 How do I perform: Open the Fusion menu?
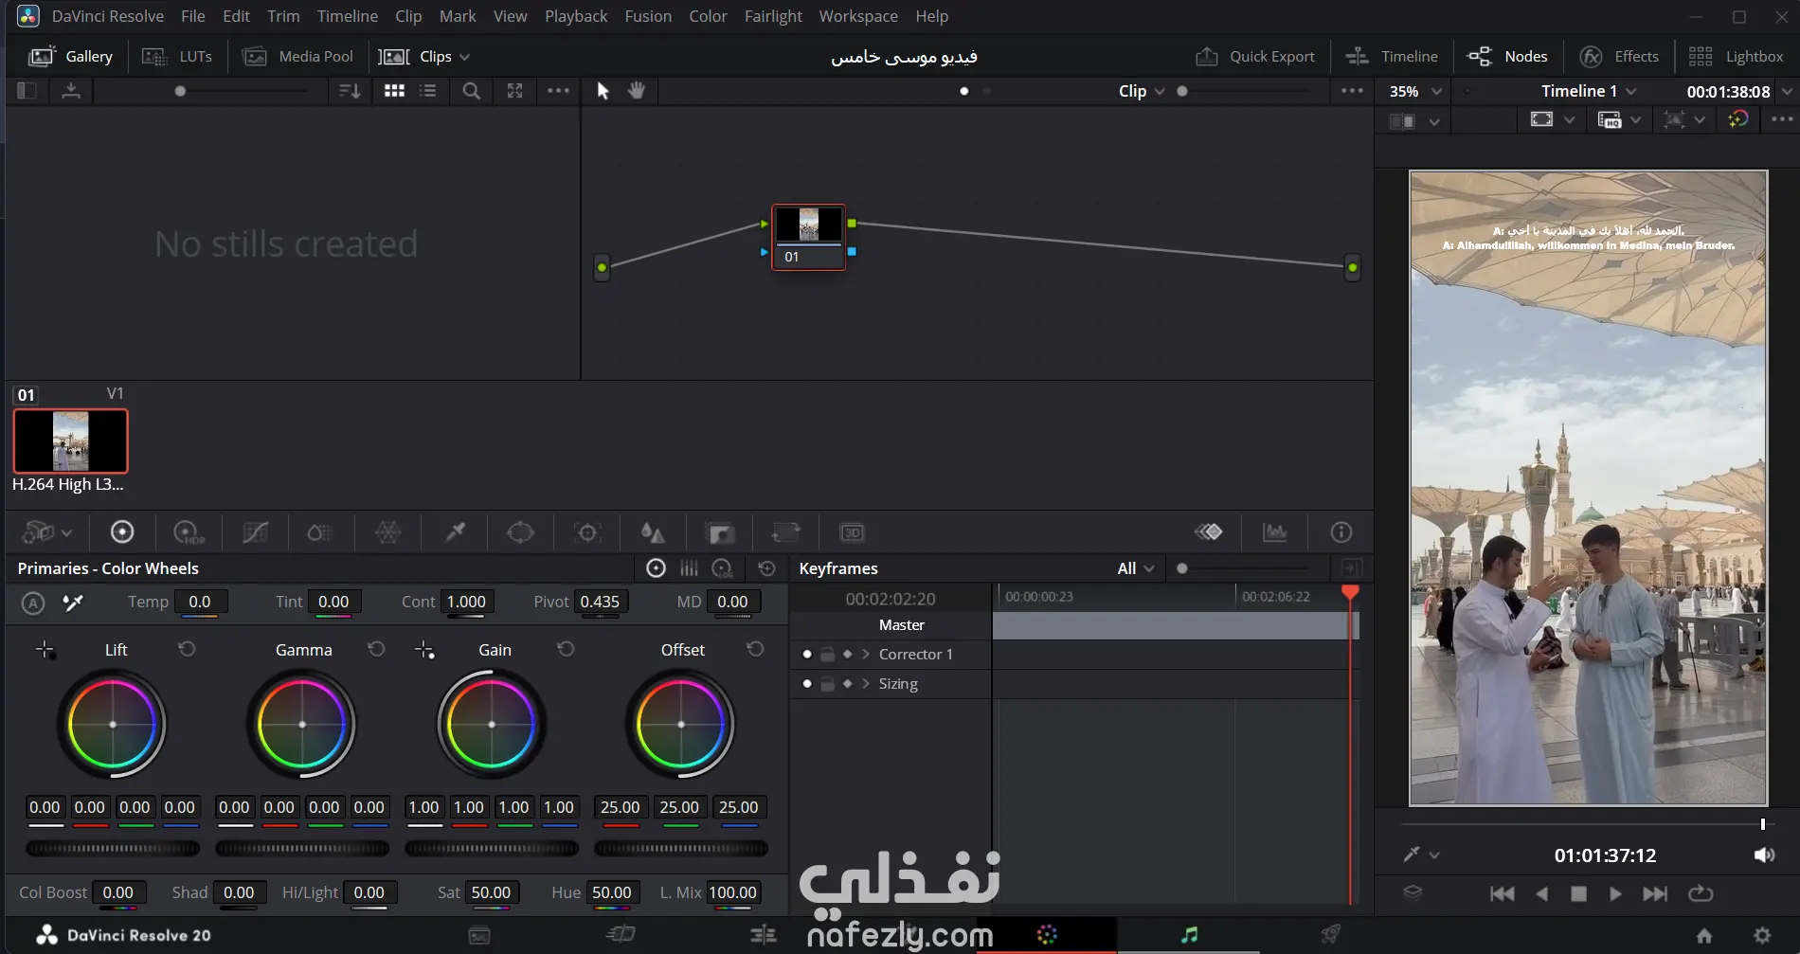pos(648,16)
